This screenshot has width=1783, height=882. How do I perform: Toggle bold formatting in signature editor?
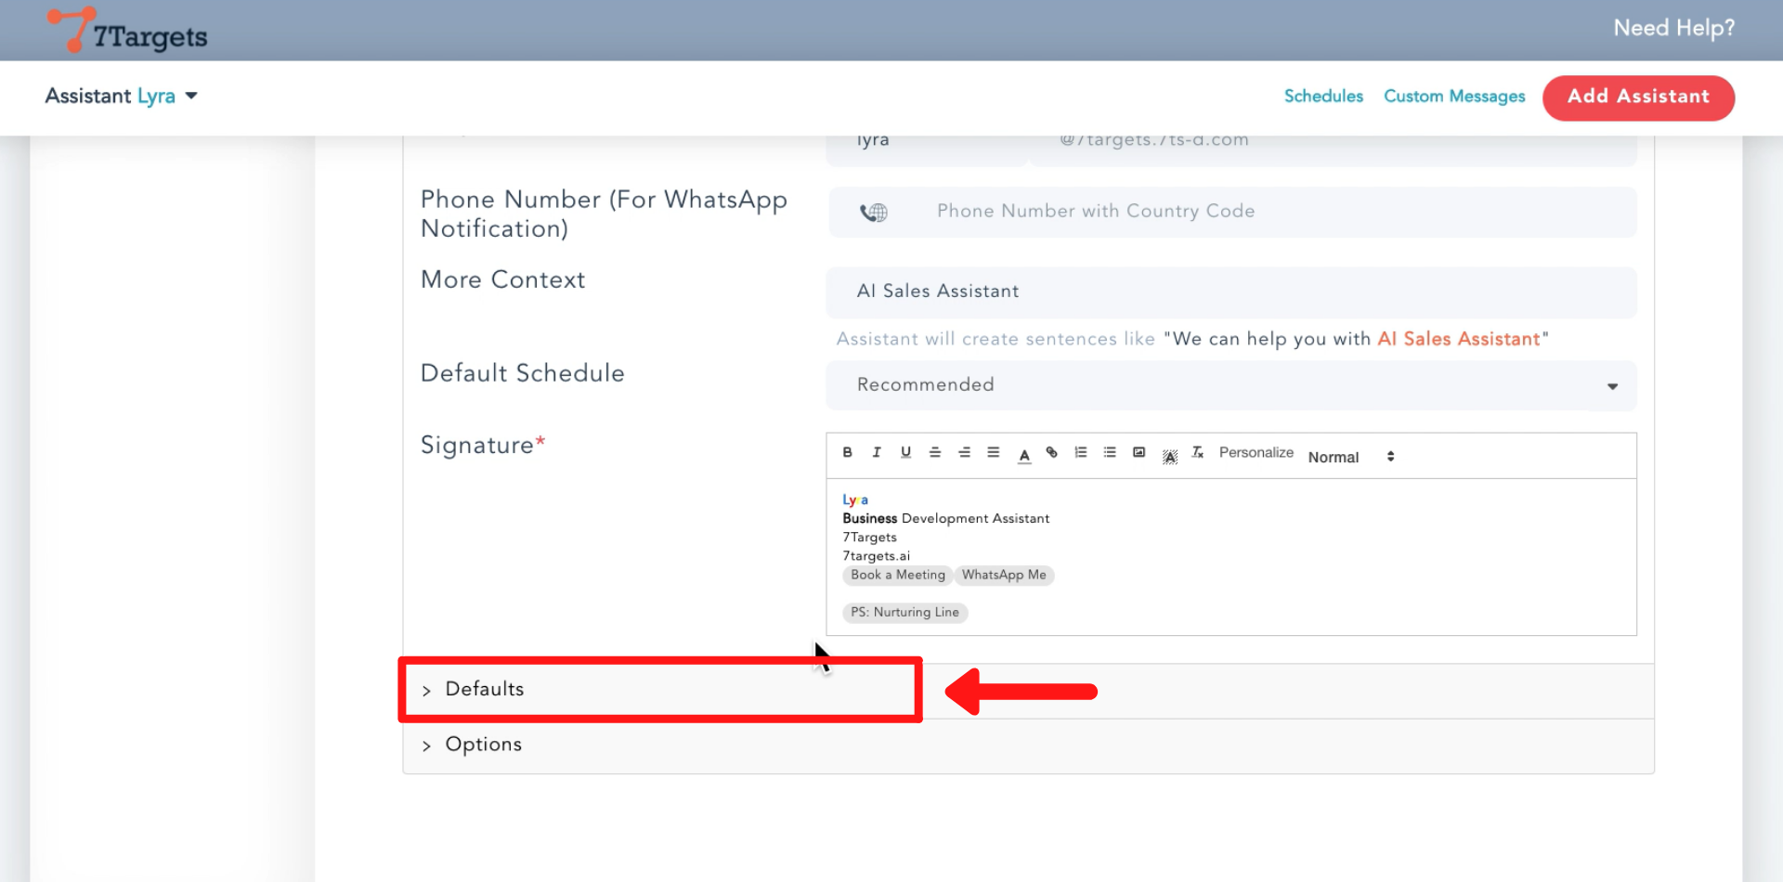(847, 453)
